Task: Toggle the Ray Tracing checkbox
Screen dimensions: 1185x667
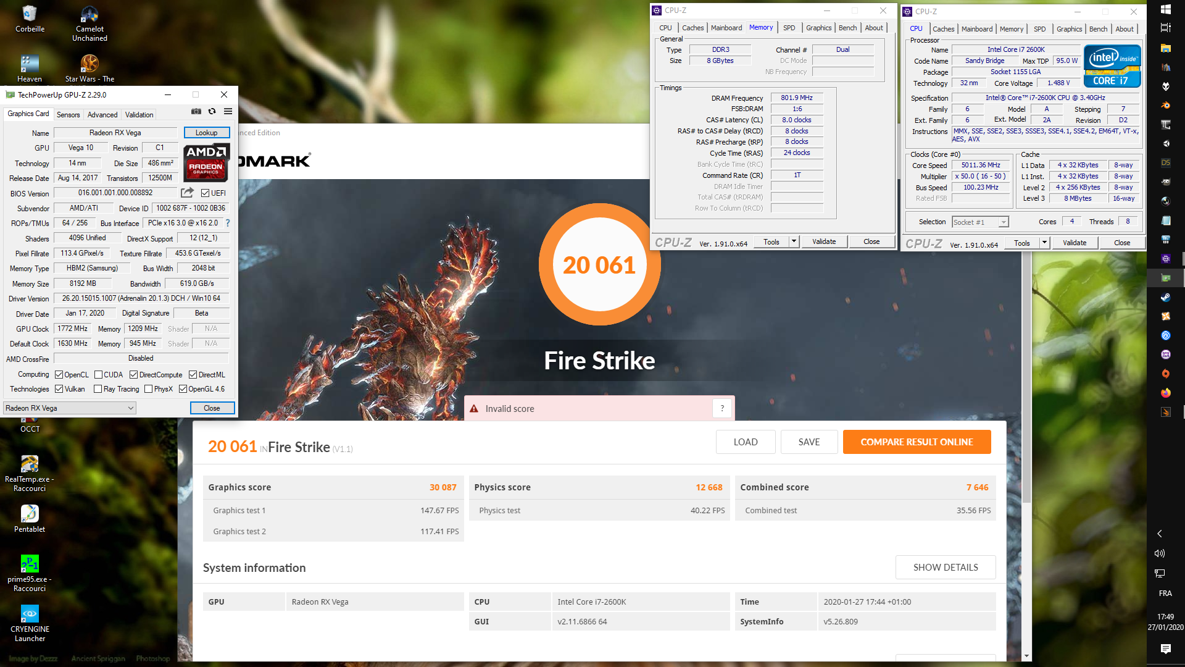Action: pos(98,389)
